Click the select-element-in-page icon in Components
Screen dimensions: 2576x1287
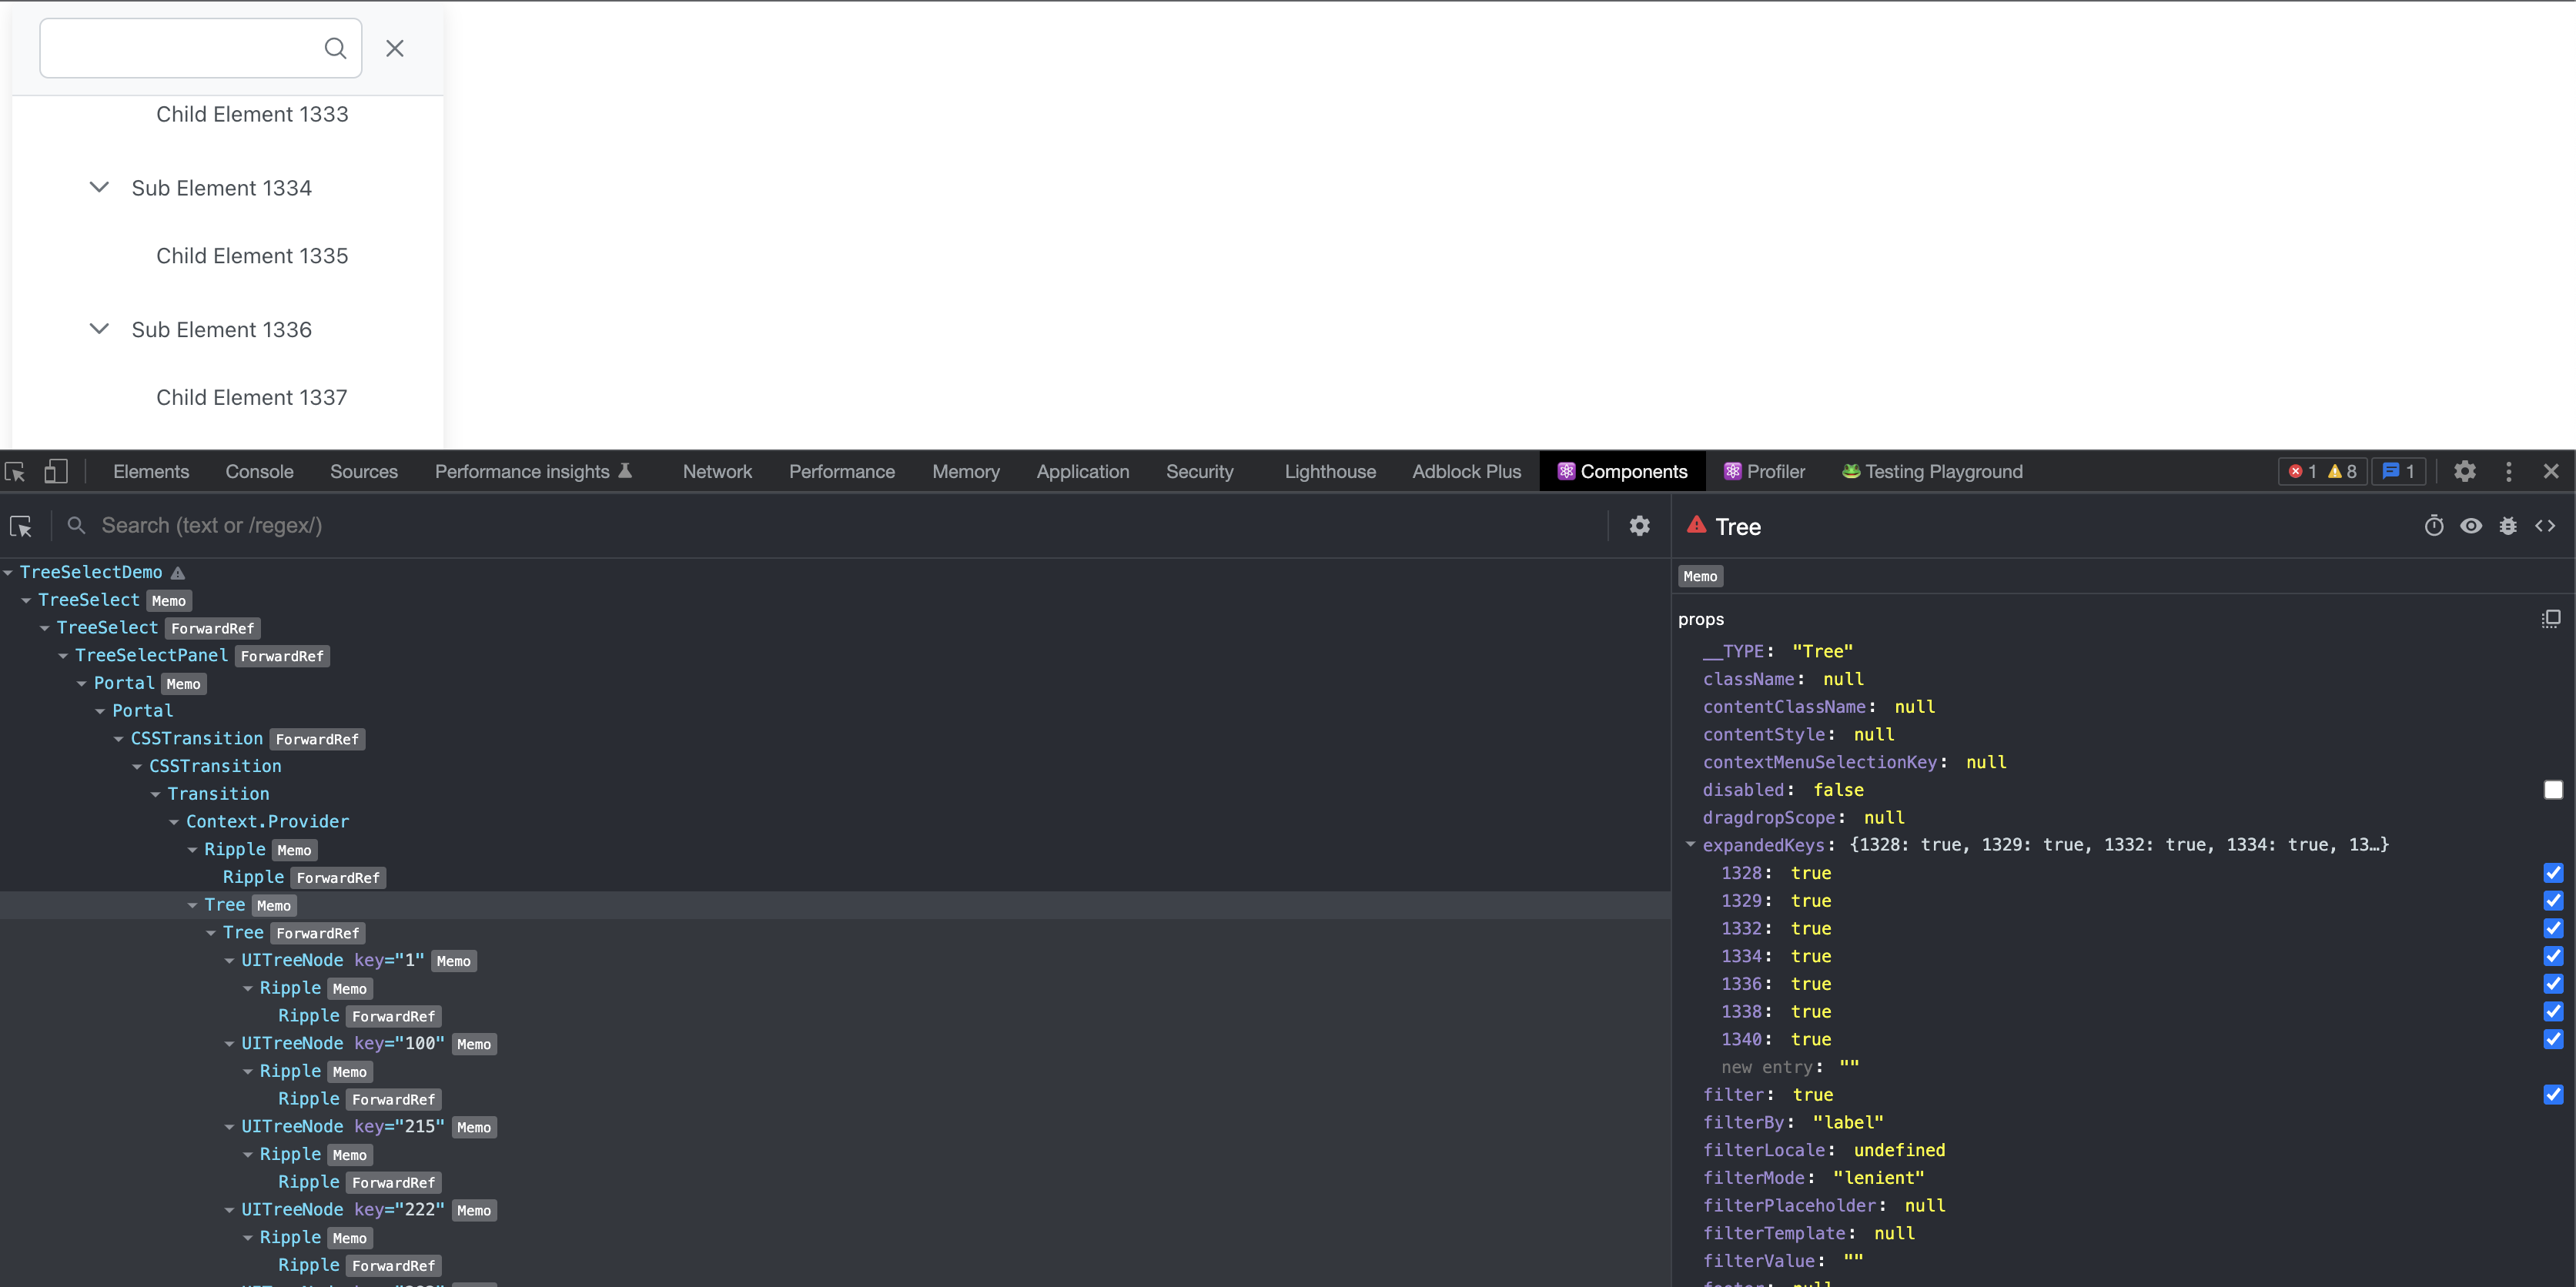[x=21, y=526]
